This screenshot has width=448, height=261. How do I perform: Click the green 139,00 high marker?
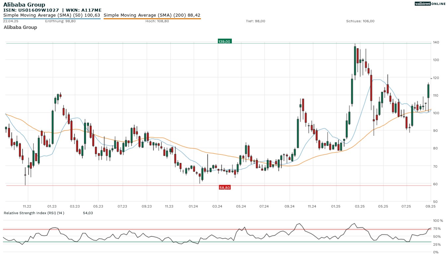tap(224, 42)
